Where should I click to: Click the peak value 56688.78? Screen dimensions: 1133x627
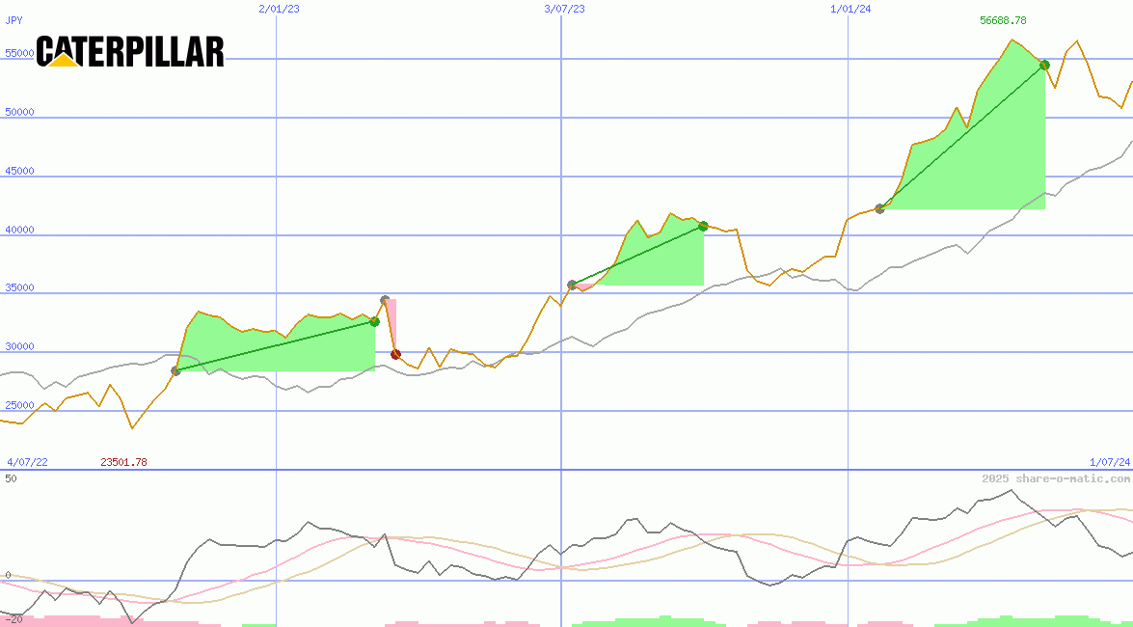tap(1003, 20)
